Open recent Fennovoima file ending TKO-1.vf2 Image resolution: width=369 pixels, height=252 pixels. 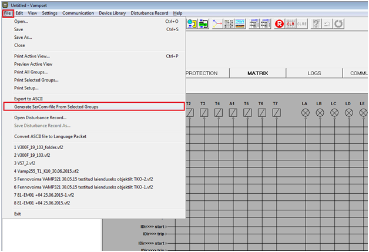pyautogui.click(x=94, y=187)
